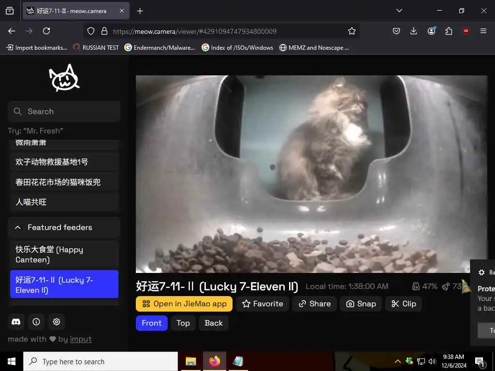Open a new tab with plus icon
495x371 pixels.
click(140, 11)
